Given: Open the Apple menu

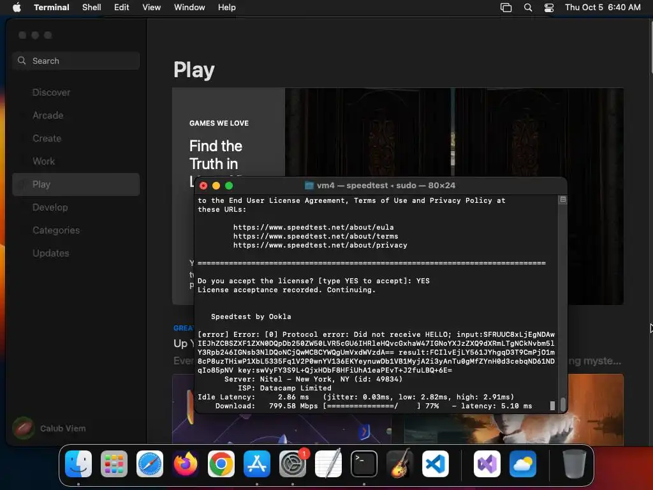Looking at the screenshot, I should click(x=17, y=7).
